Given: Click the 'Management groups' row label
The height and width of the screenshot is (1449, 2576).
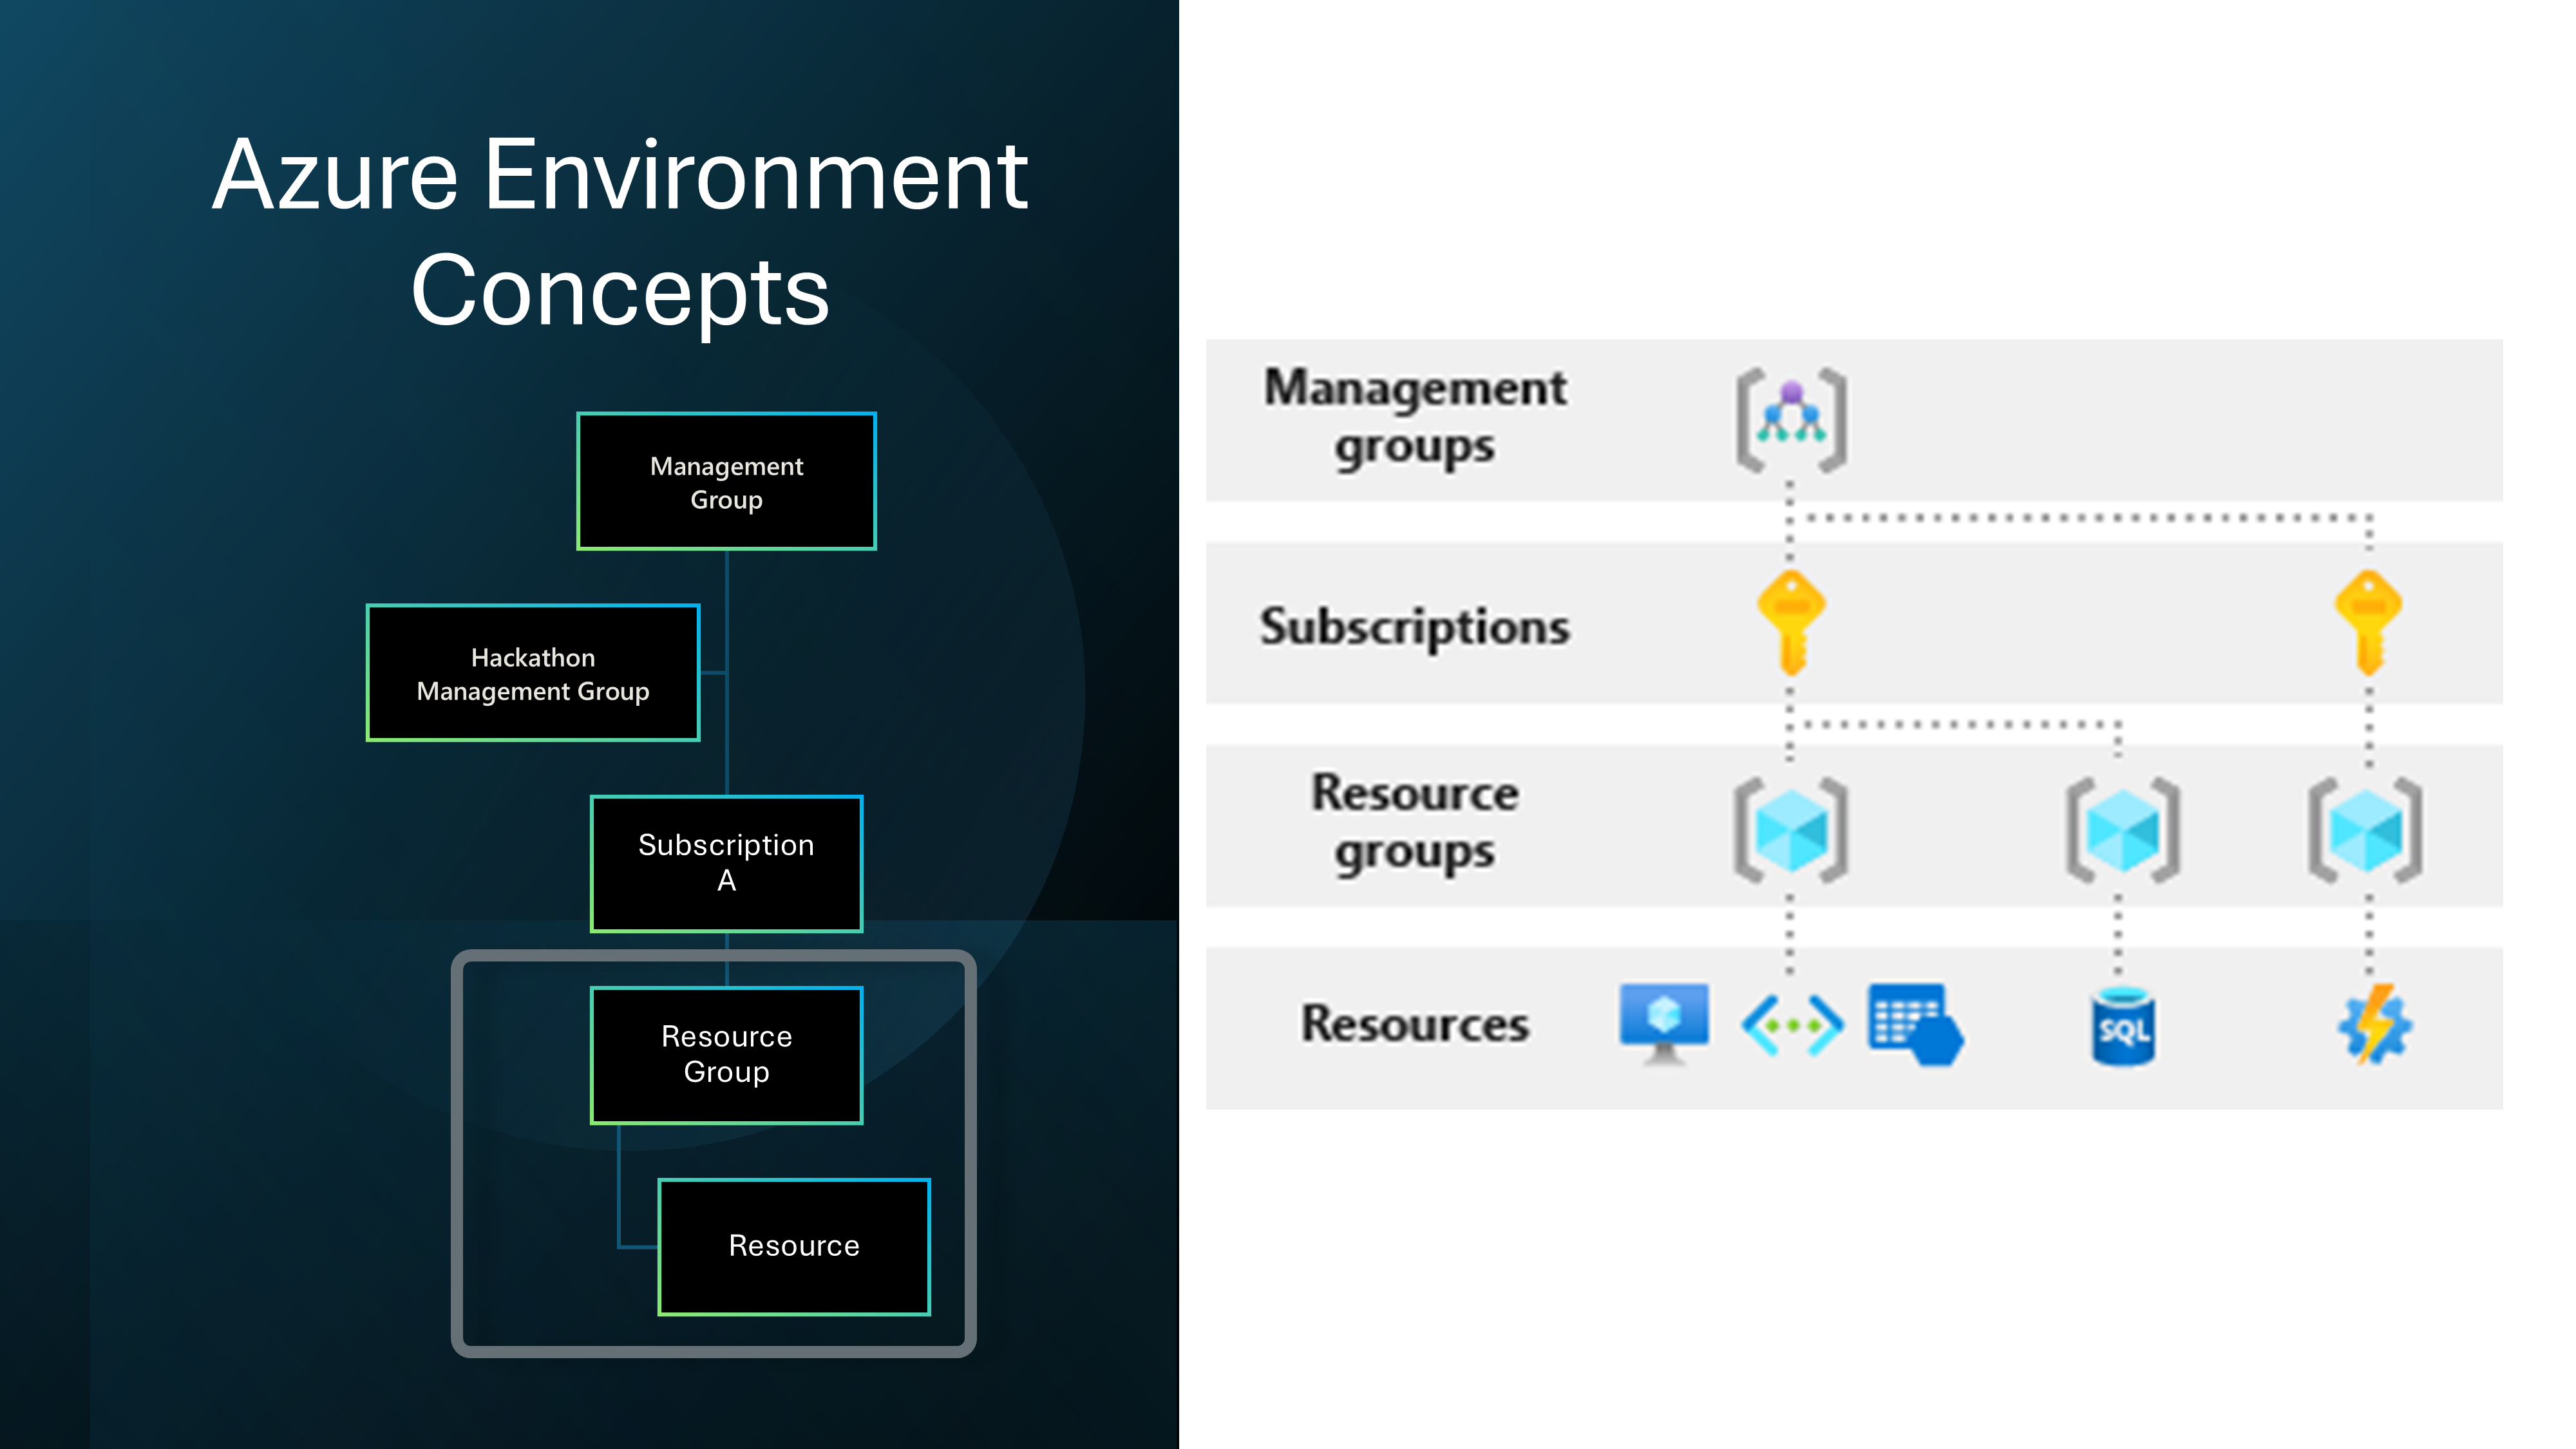Looking at the screenshot, I should (x=1414, y=417).
